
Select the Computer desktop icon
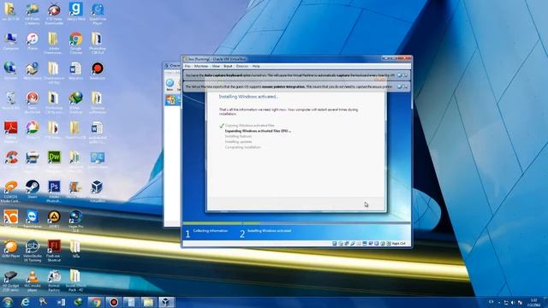(10, 41)
